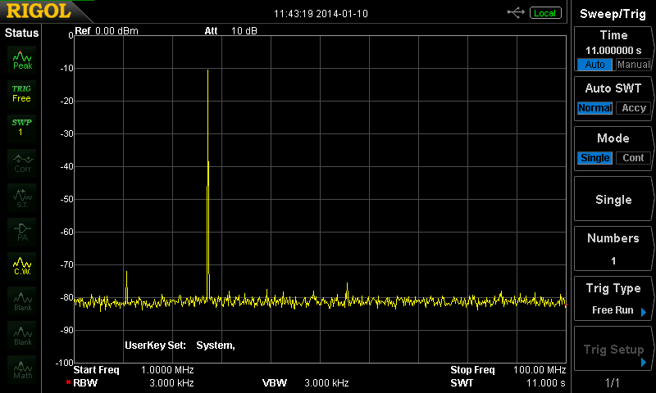Click the TRIG Free status icon

[22, 94]
